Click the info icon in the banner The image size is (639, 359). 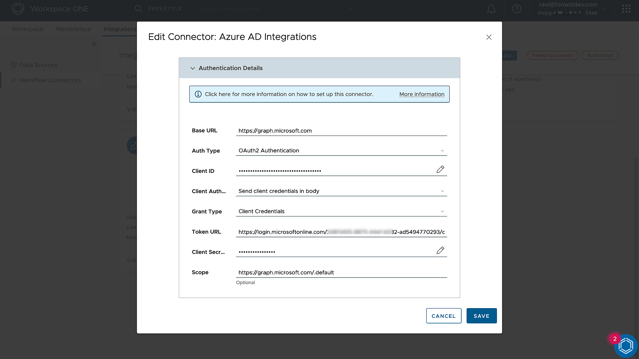(198, 94)
